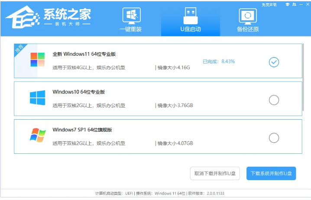Switch to the U盘启动 tab
311x200 pixels.
click(x=191, y=20)
